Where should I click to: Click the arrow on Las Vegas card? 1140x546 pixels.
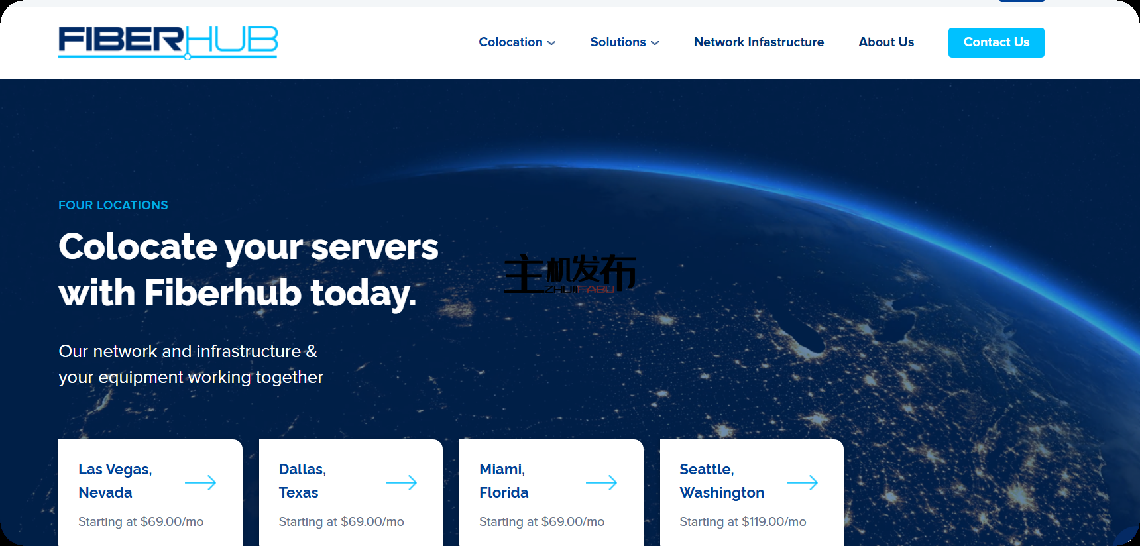[x=201, y=482]
